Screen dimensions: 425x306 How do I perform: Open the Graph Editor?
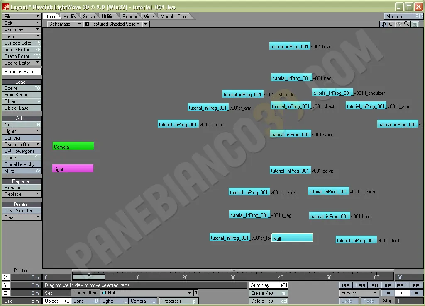click(x=22, y=56)
